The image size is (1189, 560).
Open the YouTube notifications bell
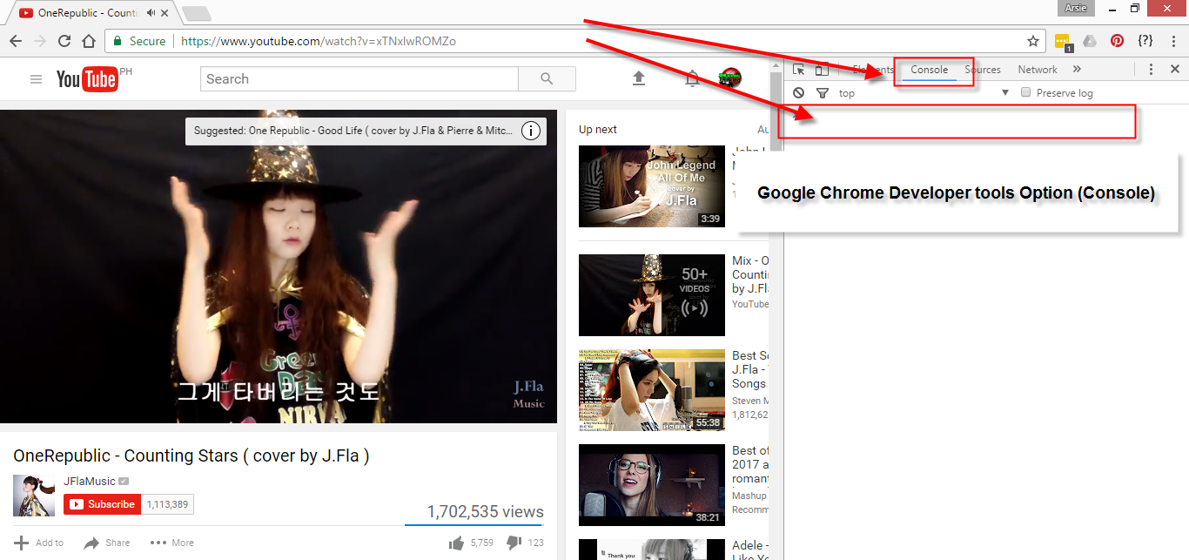pyautogui.click(x=692, y=79)
